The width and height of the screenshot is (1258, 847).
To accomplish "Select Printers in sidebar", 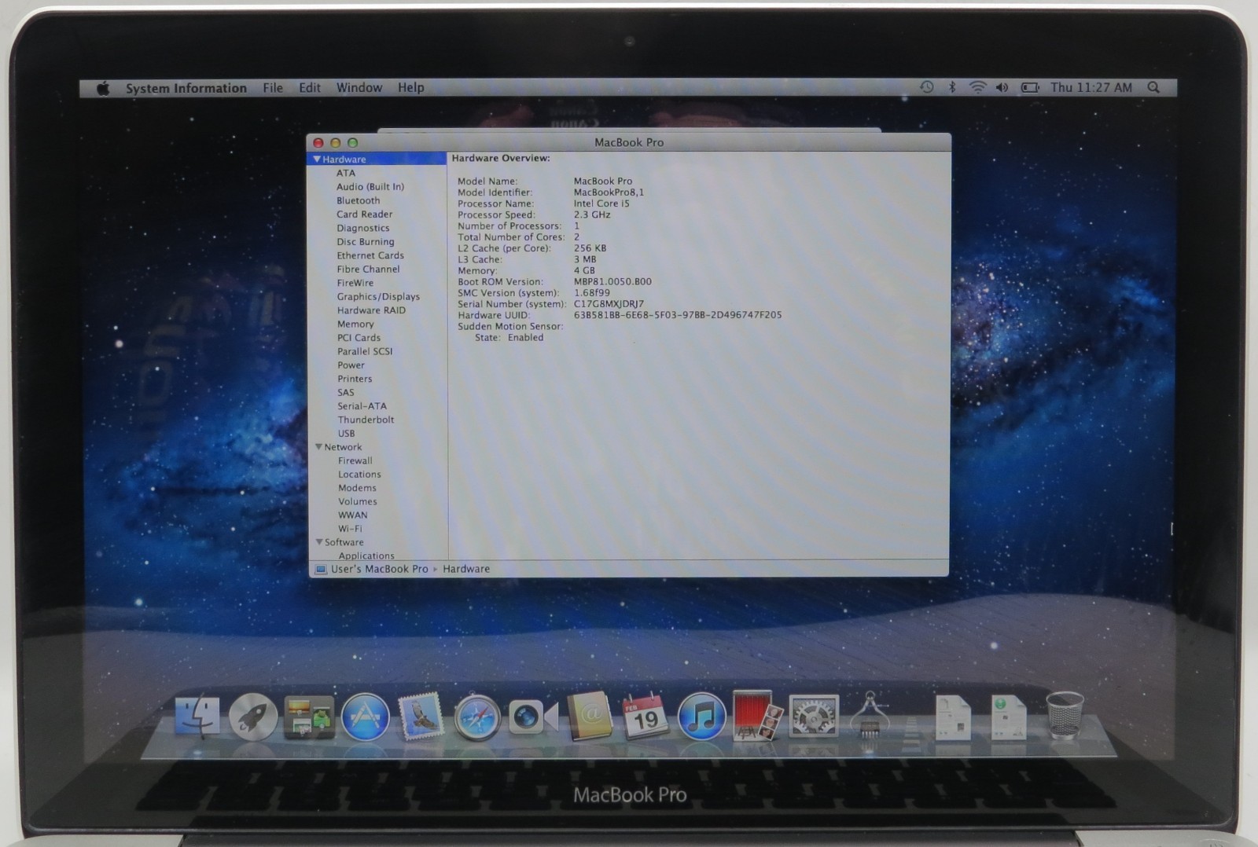I will 355,379.
